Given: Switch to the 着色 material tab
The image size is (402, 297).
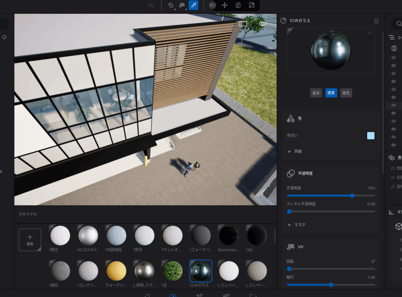Looking at the screenshot, I should pos(346,93).
